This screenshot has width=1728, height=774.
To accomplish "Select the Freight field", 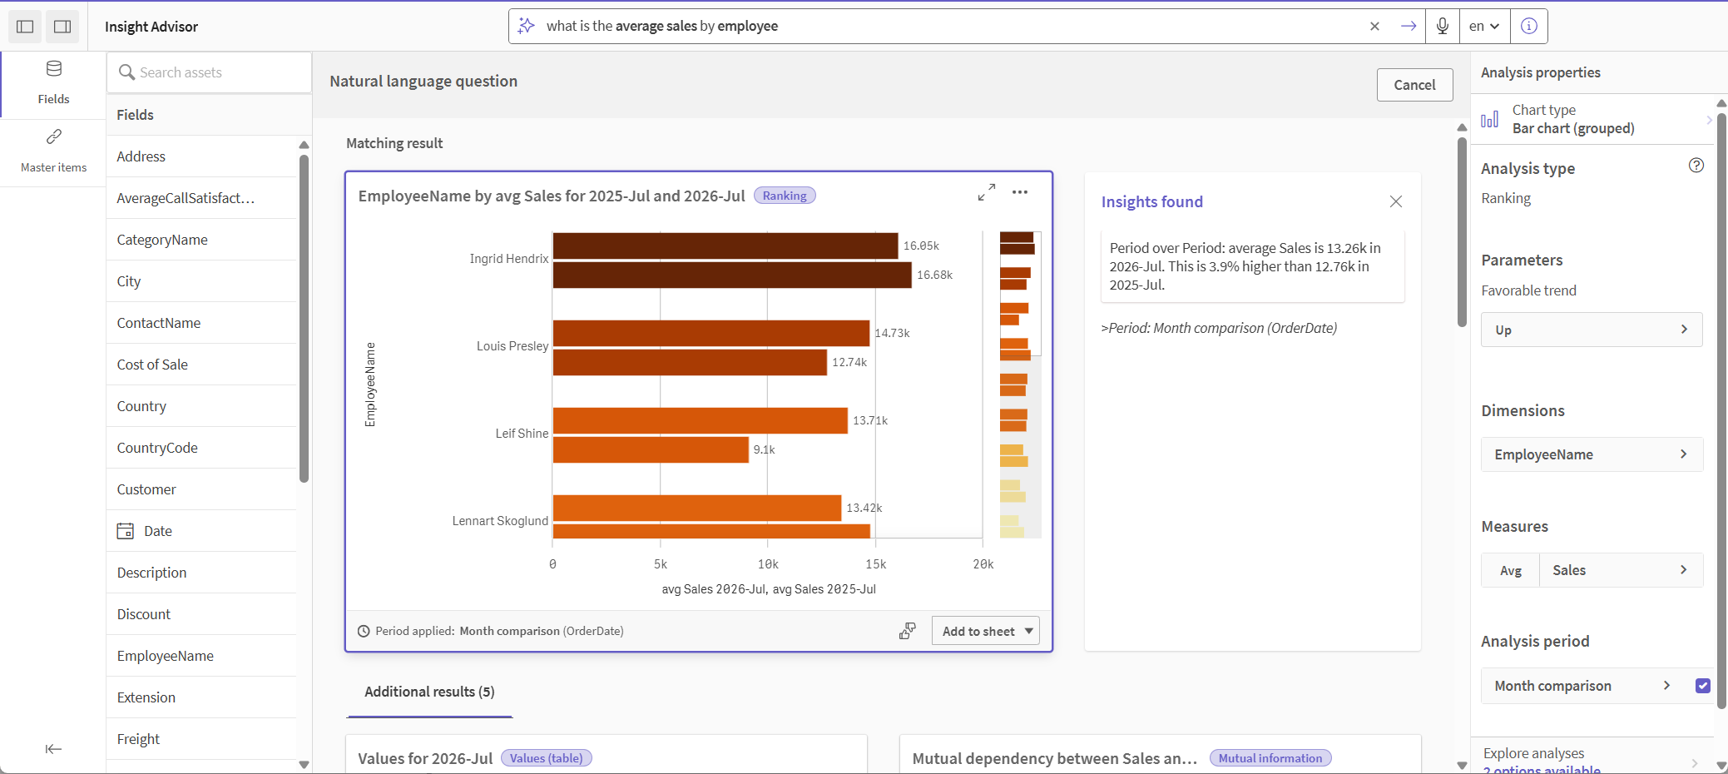I will (x=201, y=739).
